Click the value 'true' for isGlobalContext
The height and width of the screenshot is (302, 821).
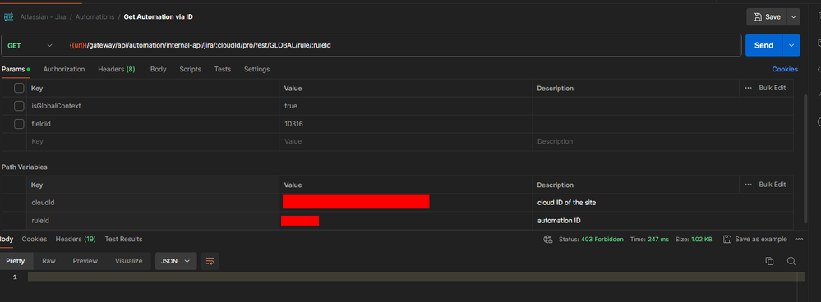(x=291, y=106)
